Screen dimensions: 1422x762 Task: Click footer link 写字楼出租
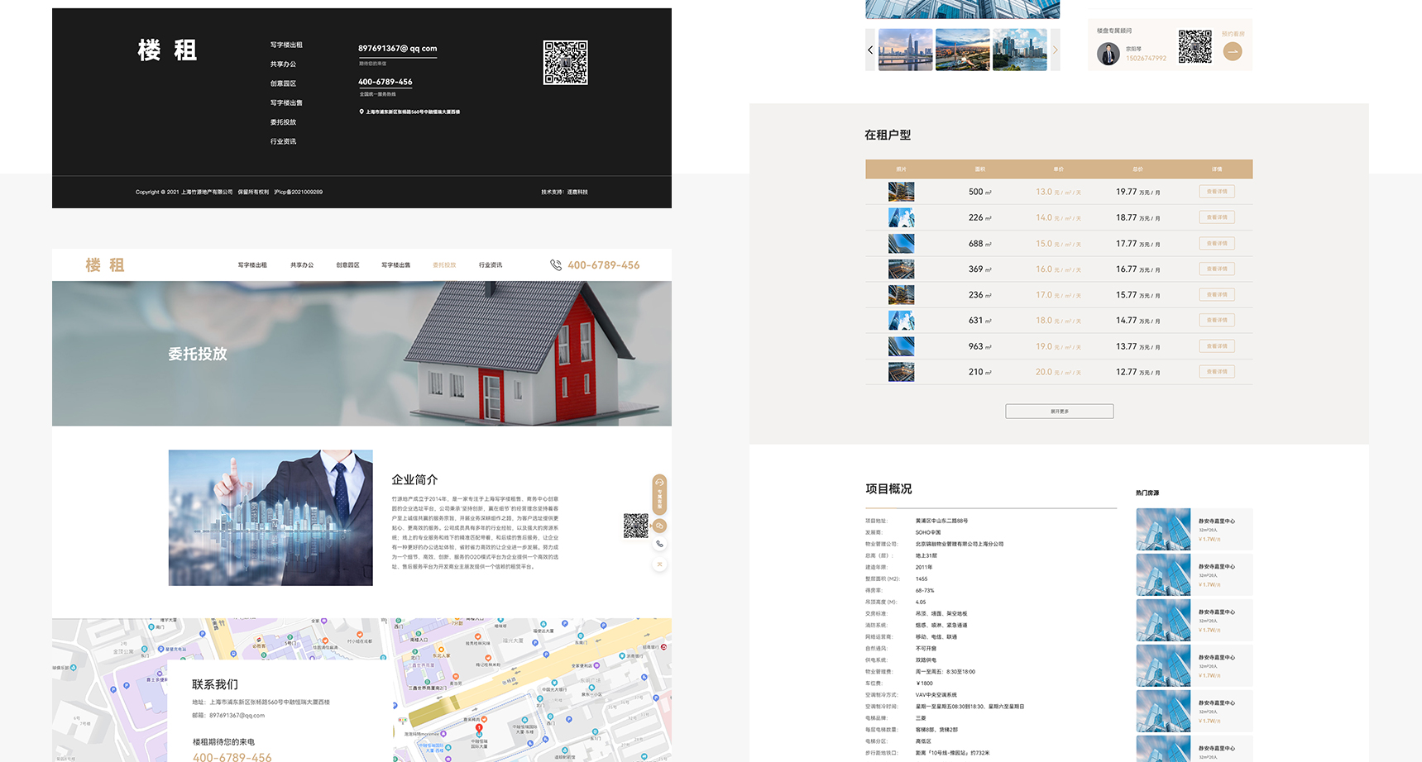[286, 45]
